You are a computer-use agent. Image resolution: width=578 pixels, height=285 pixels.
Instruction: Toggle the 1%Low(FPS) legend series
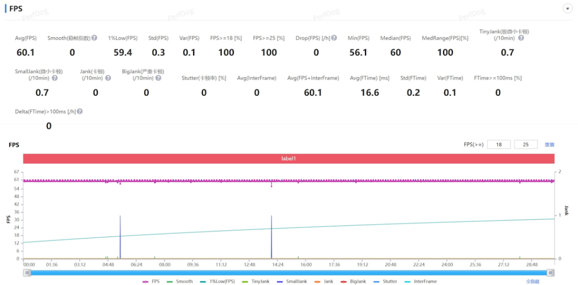pyautogui.click(x=217, y=281)
